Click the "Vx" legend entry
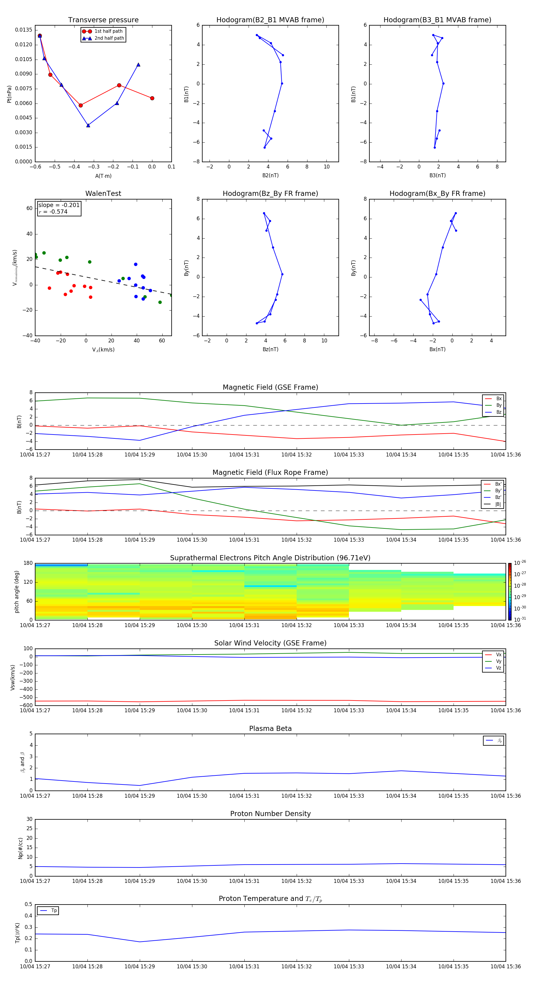 493,654
